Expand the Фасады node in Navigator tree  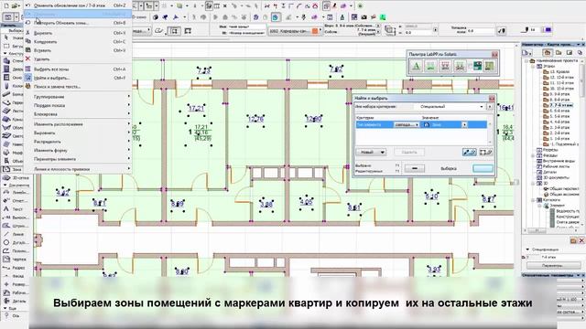(533, 155)
